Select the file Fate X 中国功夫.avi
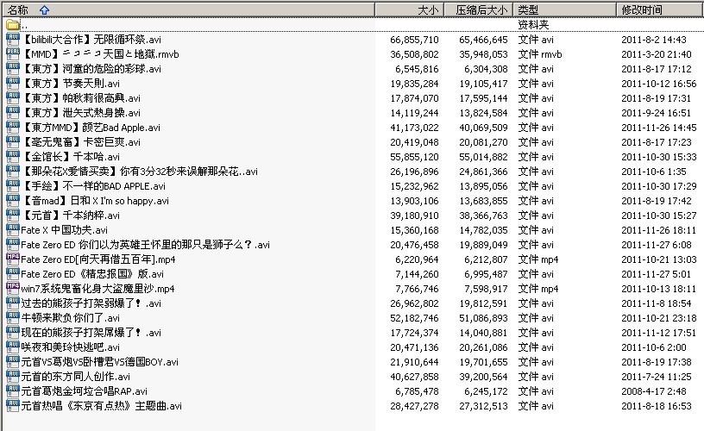This screenshot has width=704, height=431. (x=64, y=230)
